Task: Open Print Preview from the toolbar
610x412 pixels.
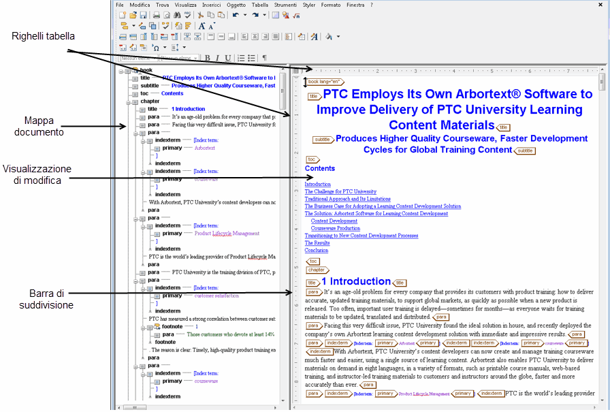Action: click(x=167, y=15)
